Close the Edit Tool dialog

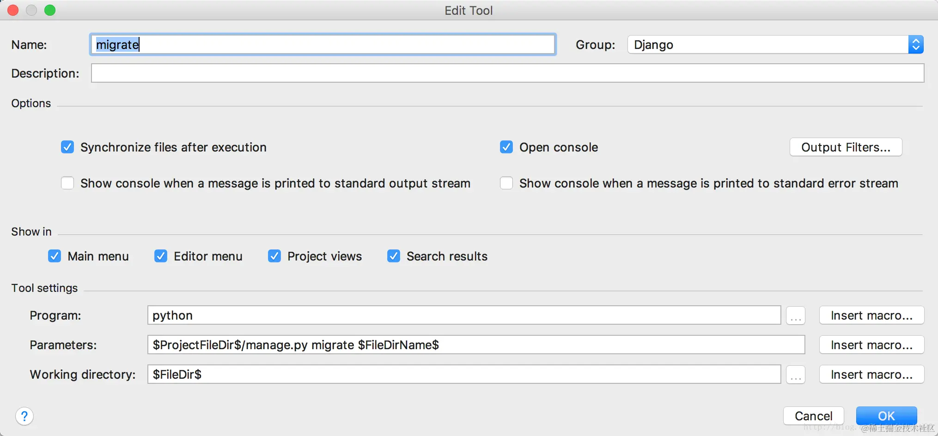(x=13, y=10)
